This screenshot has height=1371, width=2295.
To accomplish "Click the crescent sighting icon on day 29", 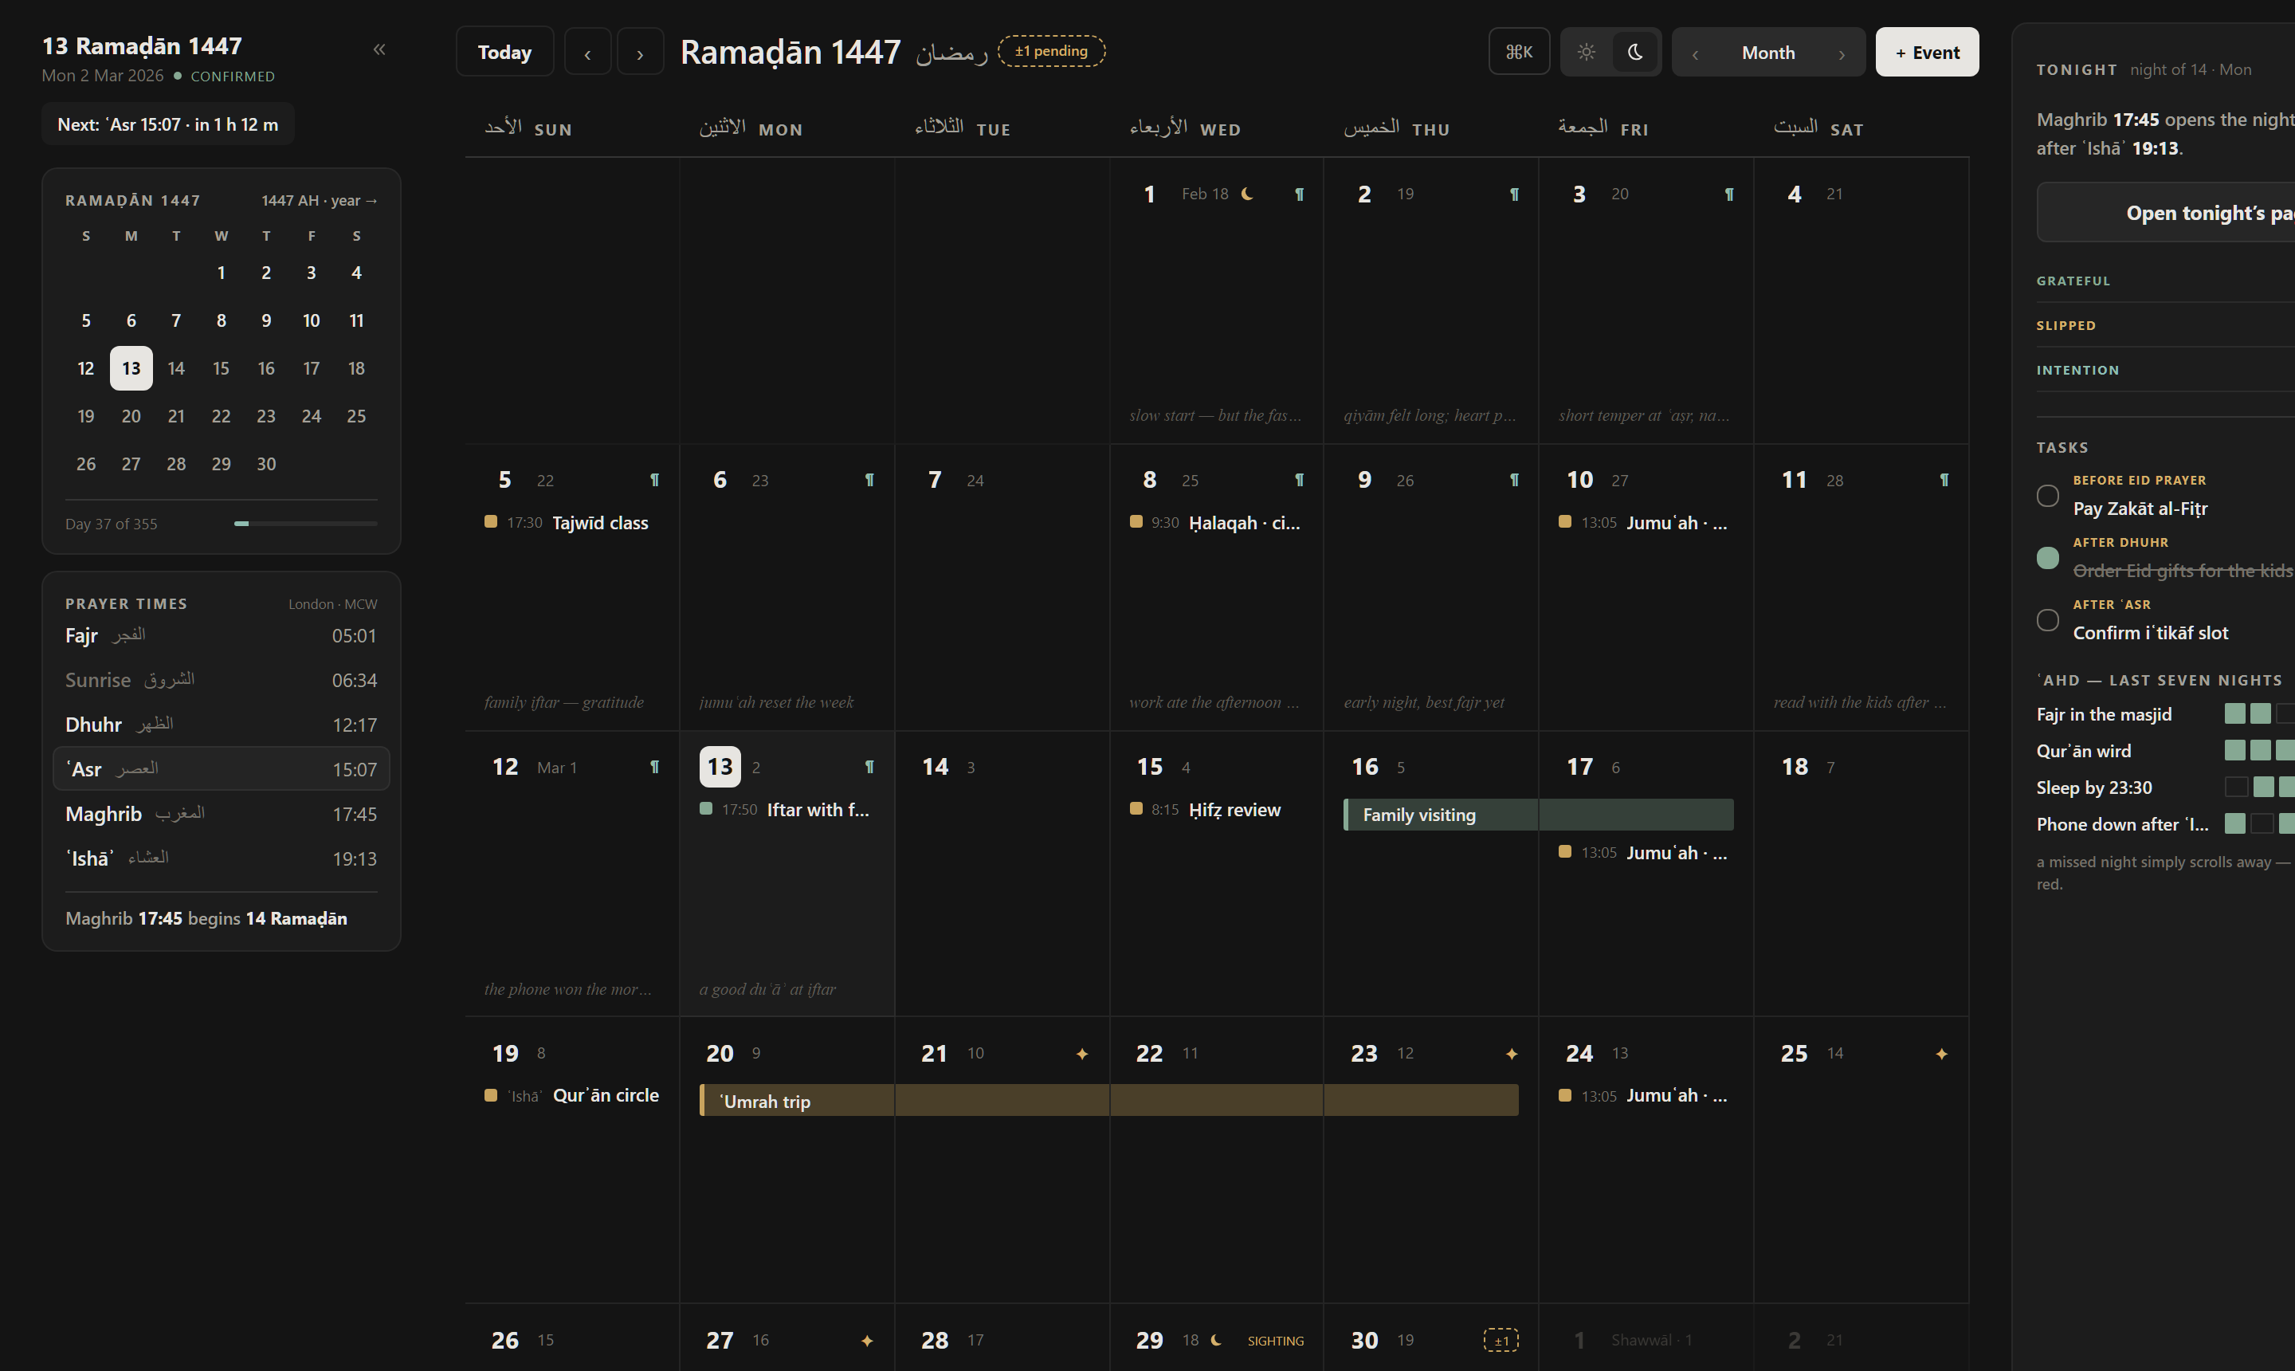I will click(x=1216, y=1340).
